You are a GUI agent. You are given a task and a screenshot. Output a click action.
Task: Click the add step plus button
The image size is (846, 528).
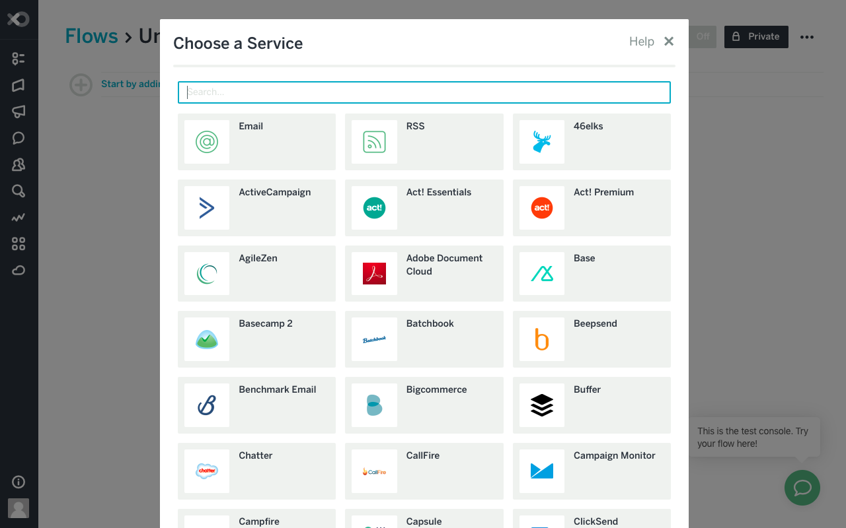point(81,84)
